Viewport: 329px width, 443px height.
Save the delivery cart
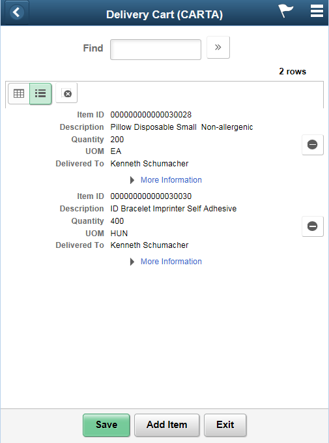(106, 425)
